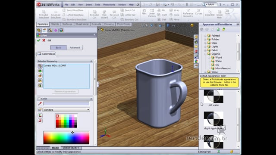276x155 pixels.
Task: Open the Hole Wizard tool
Action: pos(104,14)
